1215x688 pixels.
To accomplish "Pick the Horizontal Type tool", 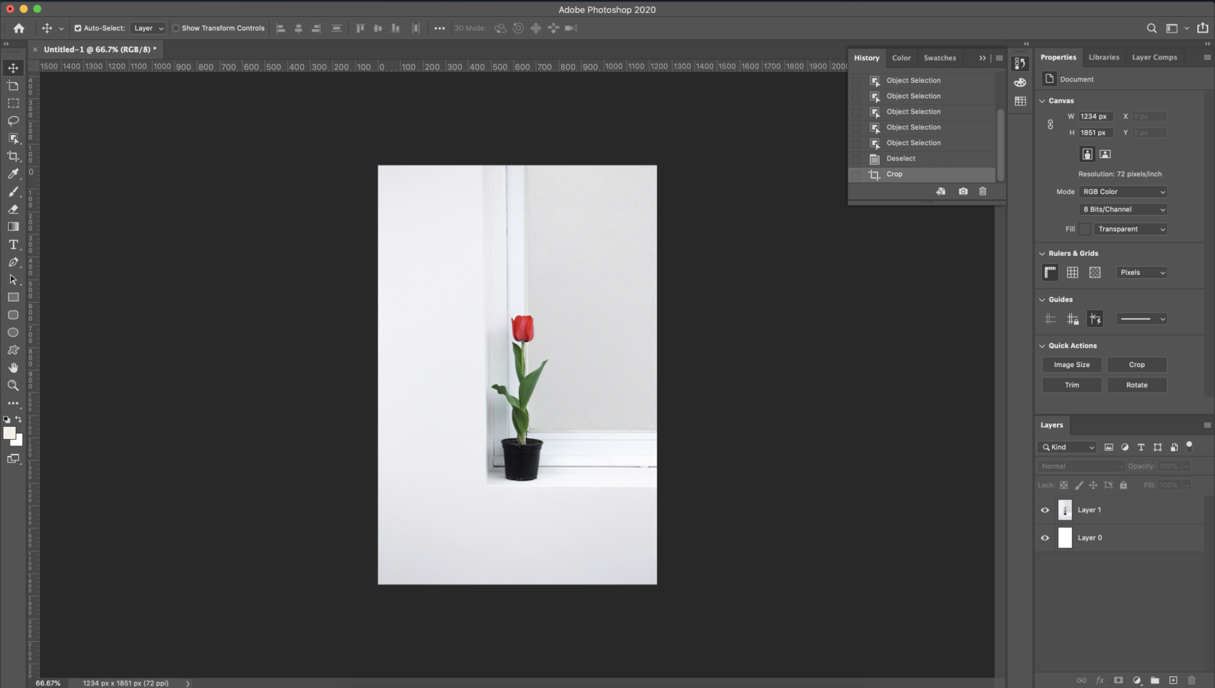I will coord(13,244).
